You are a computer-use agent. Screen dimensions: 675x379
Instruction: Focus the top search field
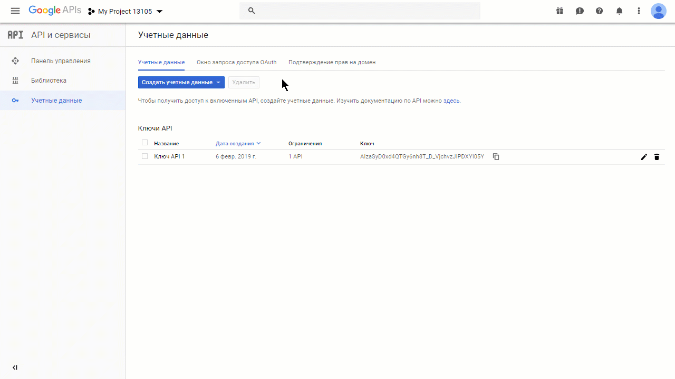(x=360, y=11)
